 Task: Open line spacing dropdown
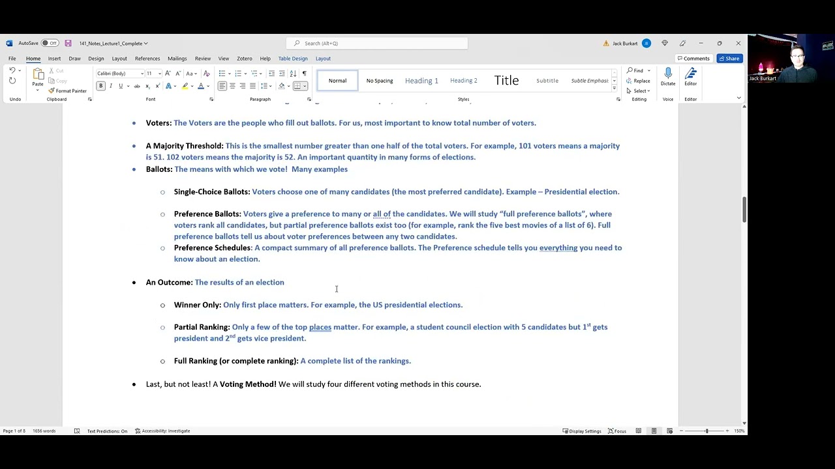coord(265,86)
